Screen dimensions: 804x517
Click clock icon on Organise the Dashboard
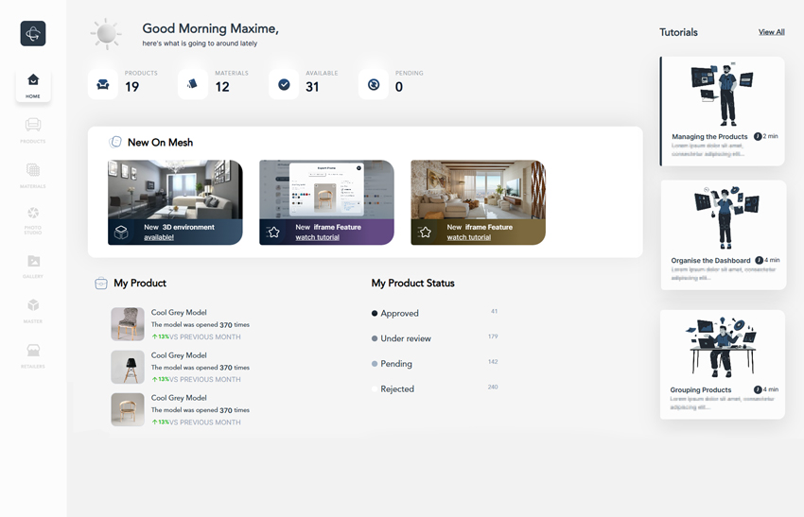click(760, 260)
